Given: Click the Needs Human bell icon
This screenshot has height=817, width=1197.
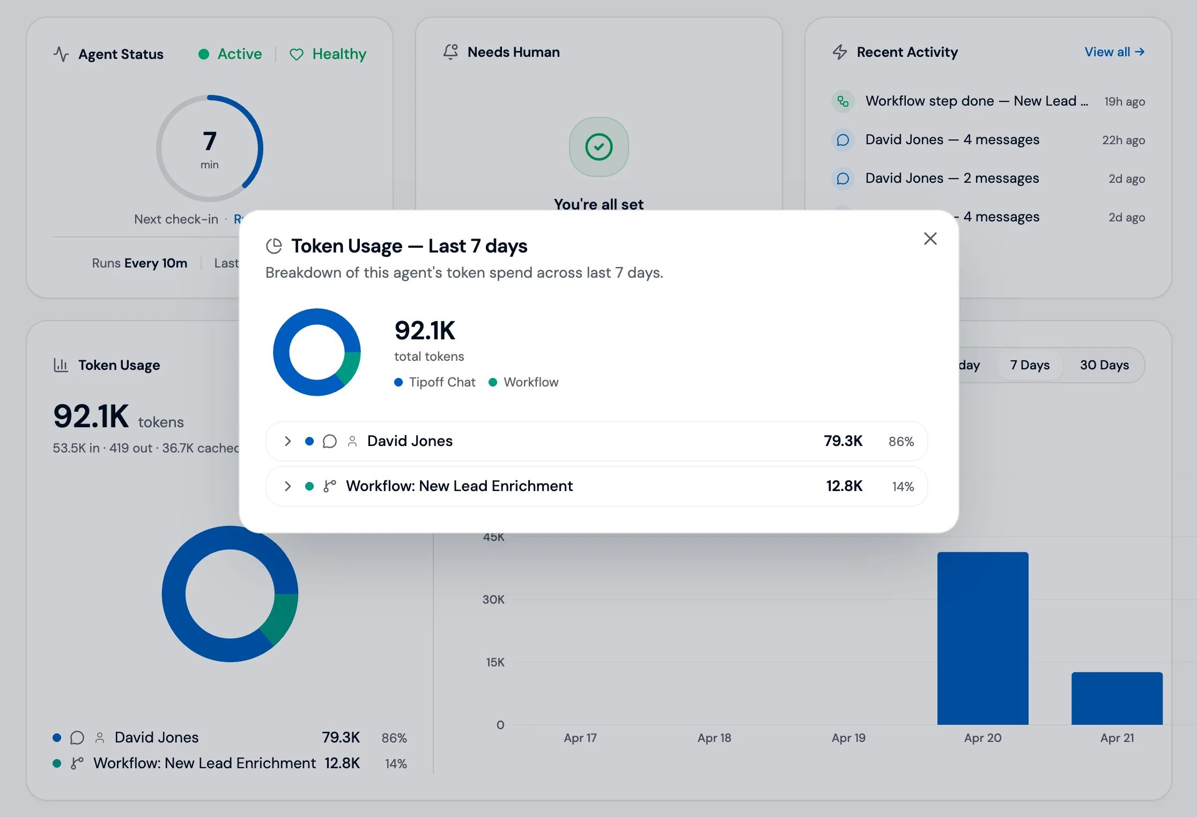Looking at the screenshot, I should coord(450,52).
